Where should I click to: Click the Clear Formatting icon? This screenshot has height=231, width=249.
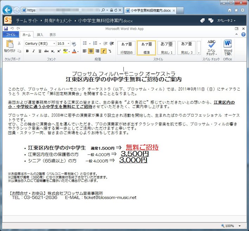(x=74, y=44)
